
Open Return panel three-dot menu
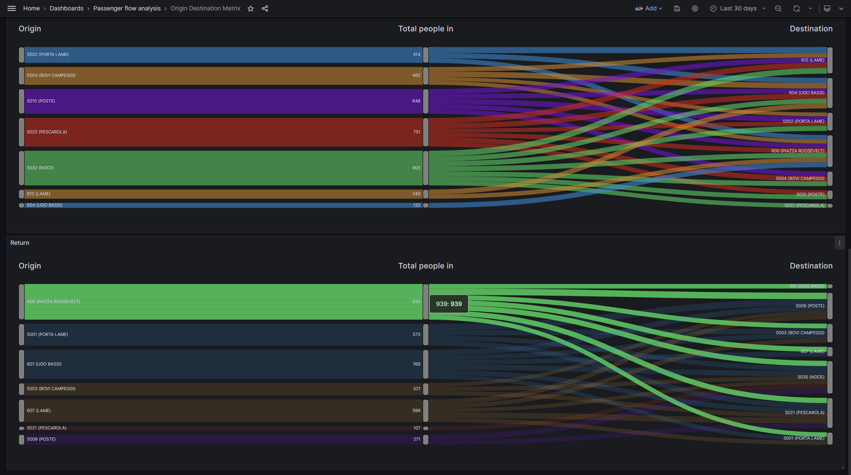coord(839,243)
